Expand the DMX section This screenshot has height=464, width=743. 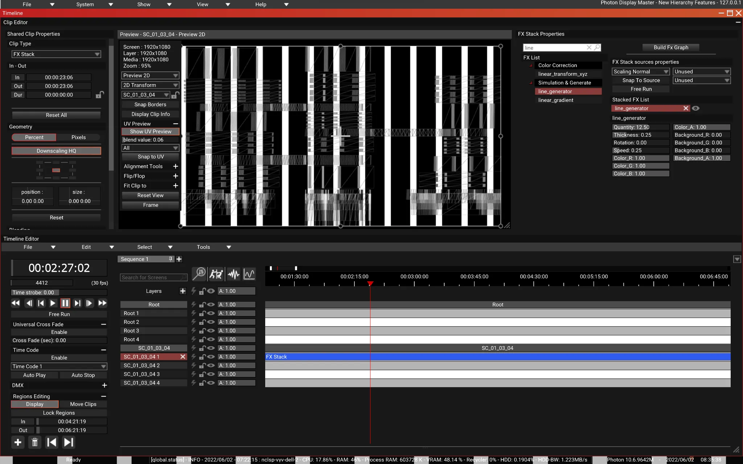point(104,385)
